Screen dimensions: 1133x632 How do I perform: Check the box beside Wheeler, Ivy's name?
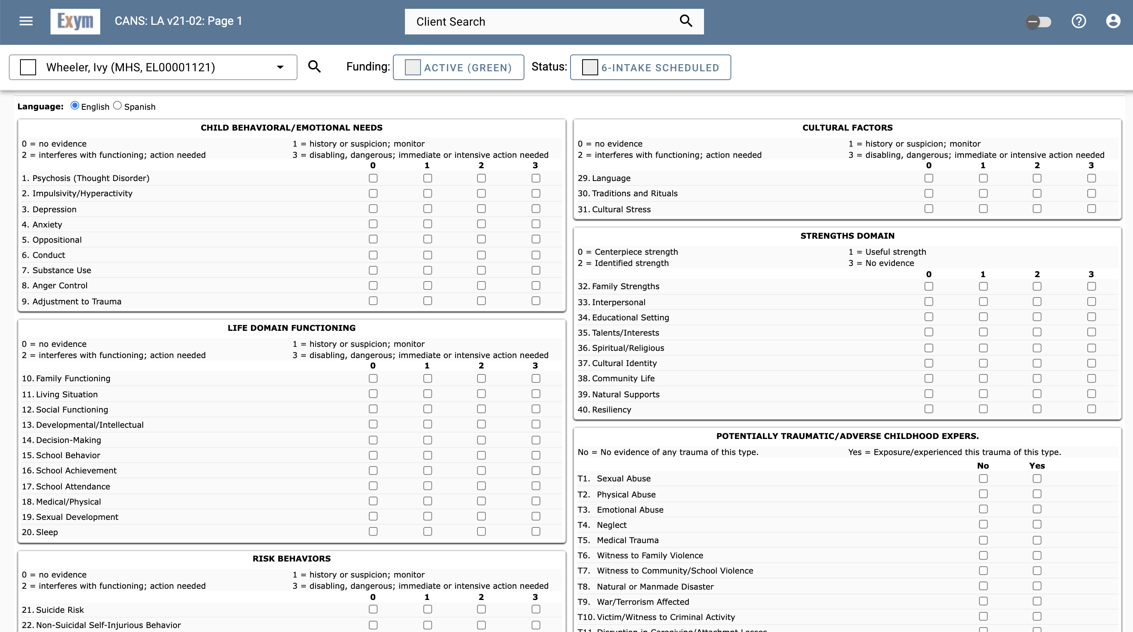28,67
